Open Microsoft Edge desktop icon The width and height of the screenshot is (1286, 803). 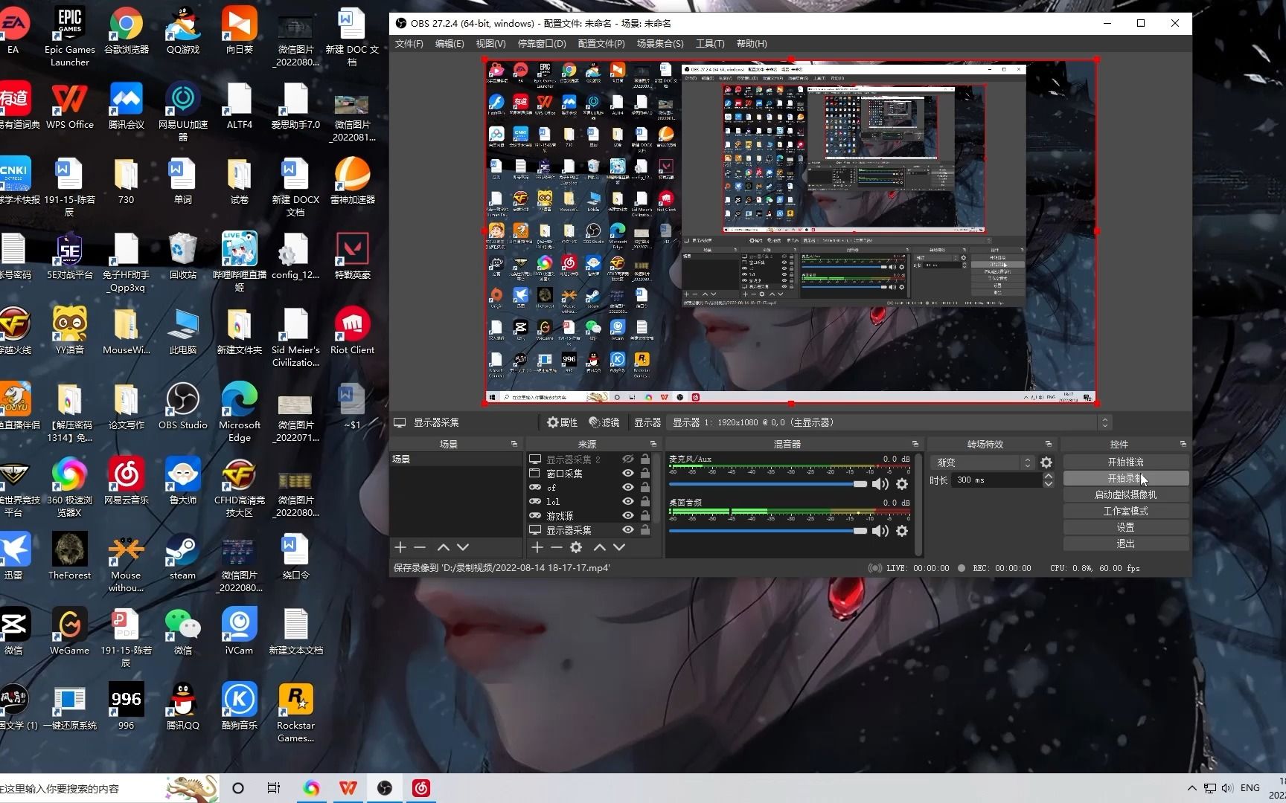[x=239, y=412]
